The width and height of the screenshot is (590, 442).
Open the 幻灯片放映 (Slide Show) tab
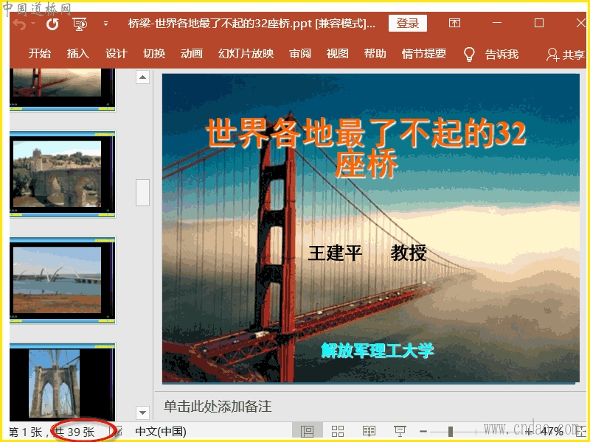point(246,54)
